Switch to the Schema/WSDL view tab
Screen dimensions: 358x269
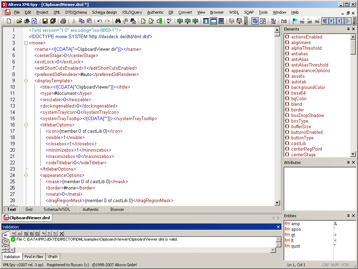tap(57, 209)
